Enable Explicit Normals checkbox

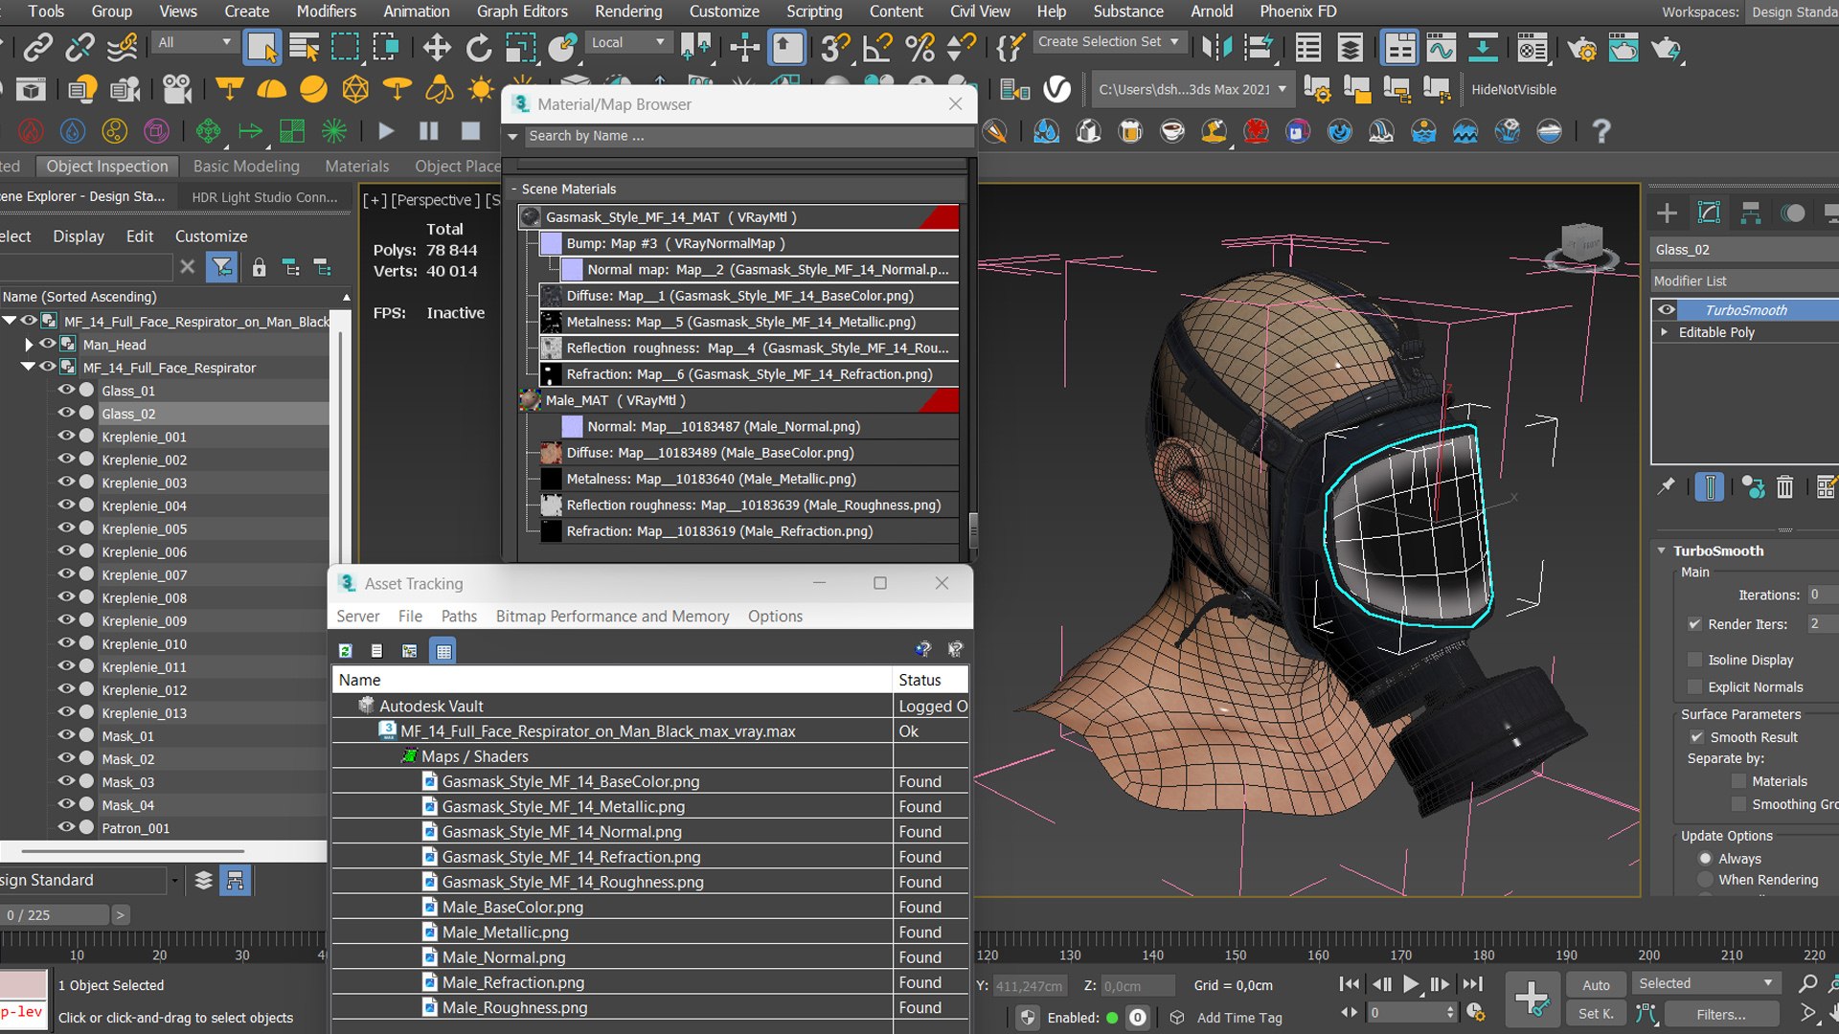(1695, 686)
